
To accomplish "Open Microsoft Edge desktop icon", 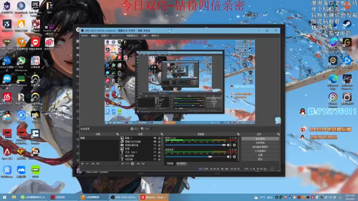I will click(333, 82).
